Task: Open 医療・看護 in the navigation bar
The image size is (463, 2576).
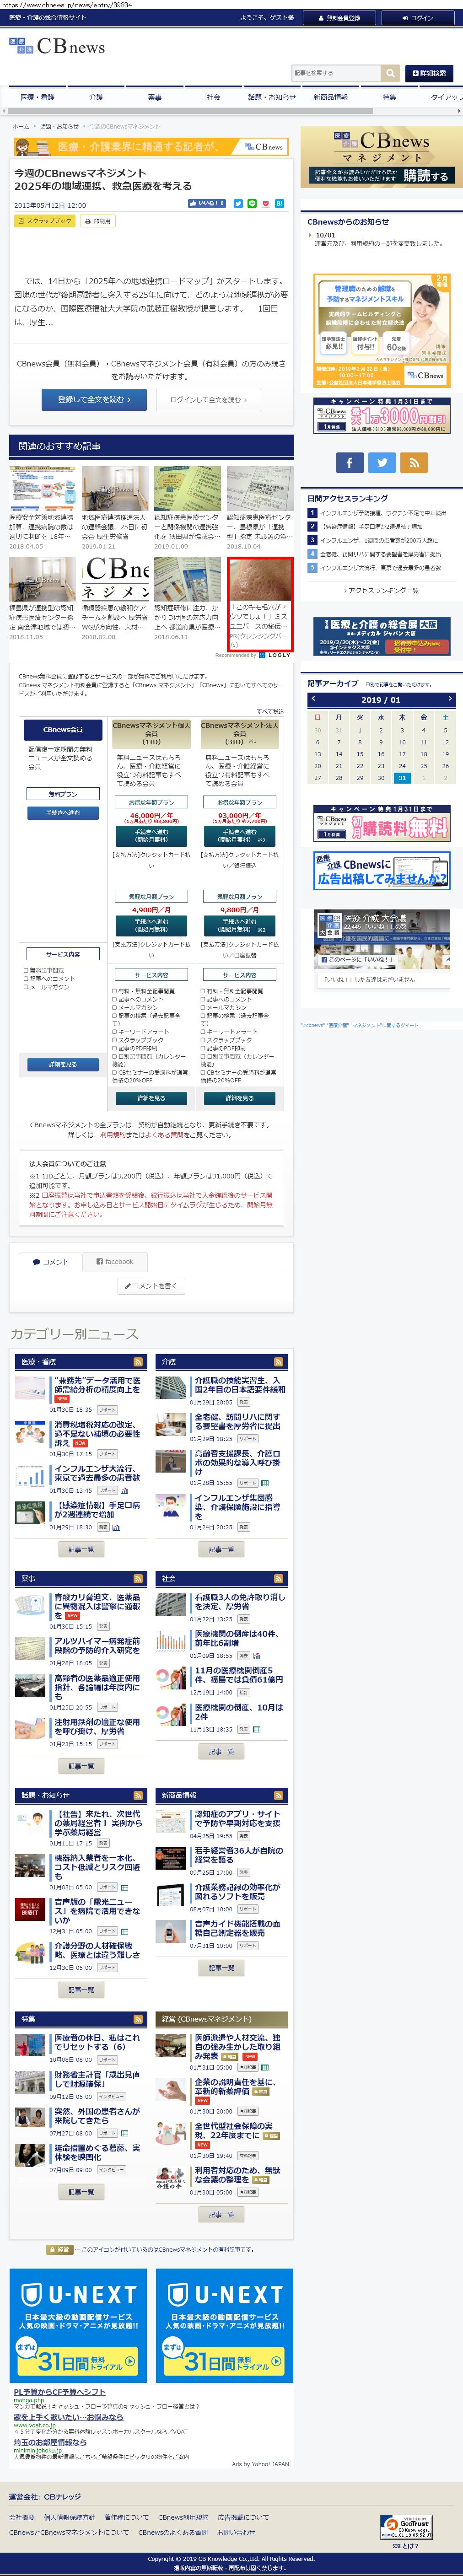Action: coord(37,98)
